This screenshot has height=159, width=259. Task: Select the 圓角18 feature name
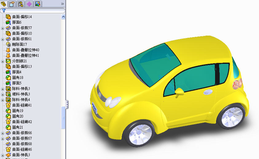click(18, 78)
